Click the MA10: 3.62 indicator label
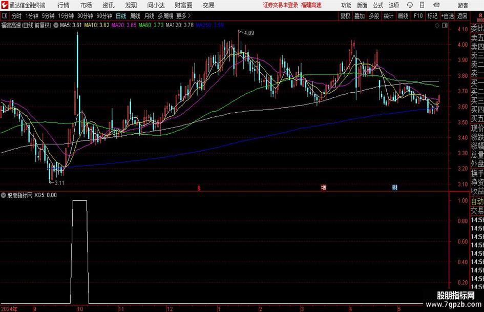The image size is (484, 312). pyautogui.click(x=97, y=25)
